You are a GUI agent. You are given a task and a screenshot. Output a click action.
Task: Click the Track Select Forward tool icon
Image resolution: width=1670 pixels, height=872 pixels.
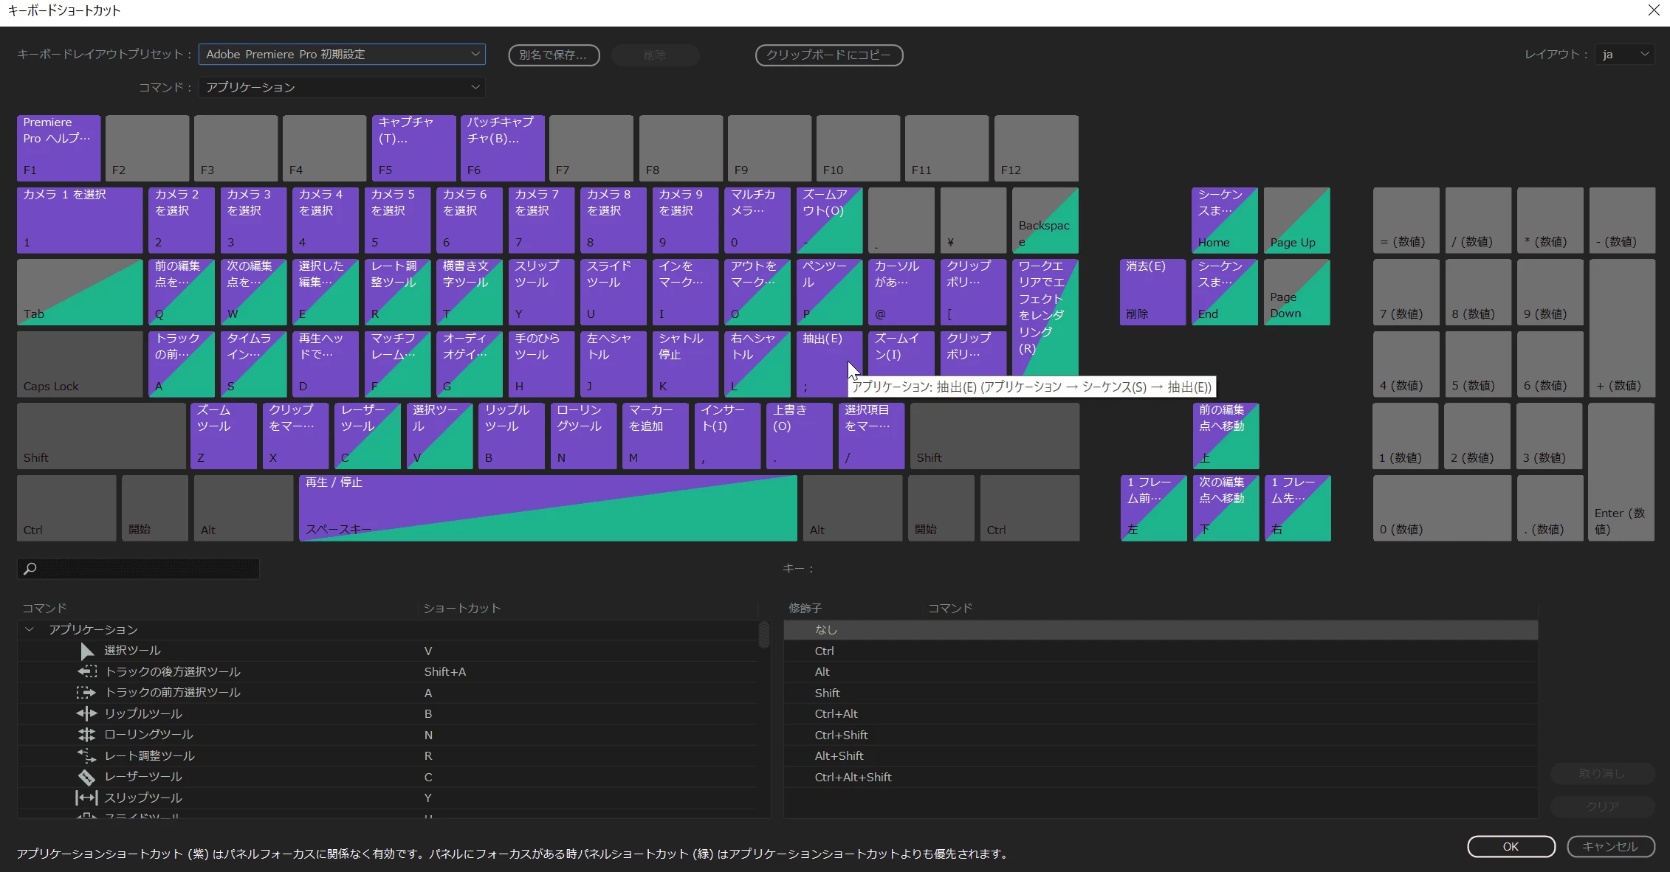(86, 693)
